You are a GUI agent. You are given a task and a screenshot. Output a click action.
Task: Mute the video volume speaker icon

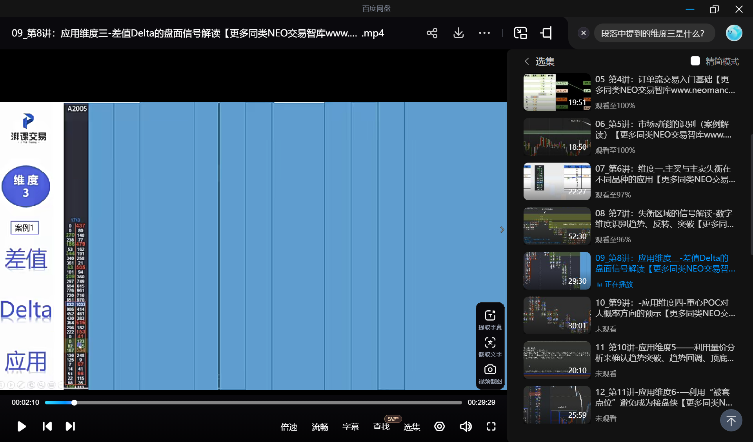coord(466,426)
